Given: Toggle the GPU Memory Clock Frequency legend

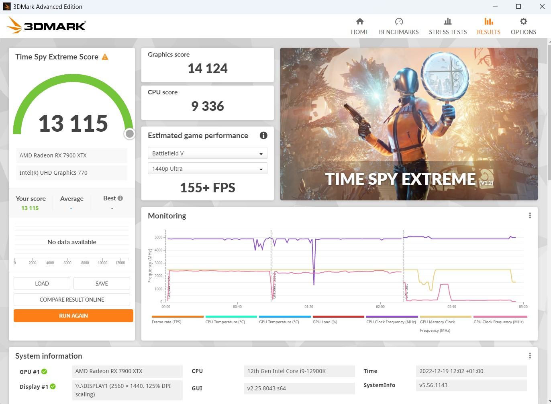Looking at the screenshot, I should tap(445, 324).
